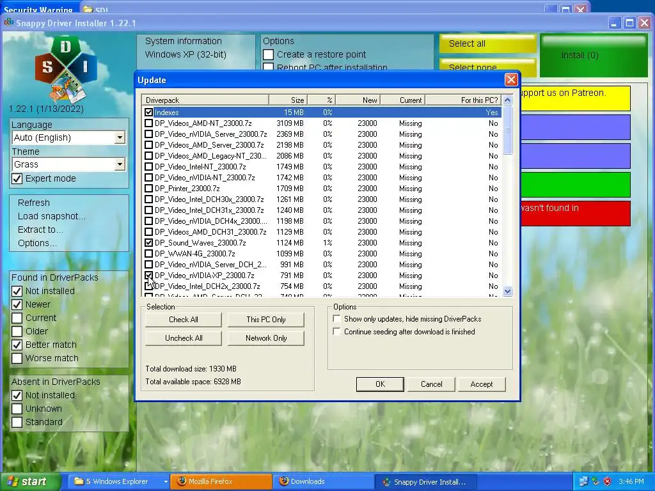
Task: Click the driverpack list scrollbar thumb
Action: (x=507, y=130)
